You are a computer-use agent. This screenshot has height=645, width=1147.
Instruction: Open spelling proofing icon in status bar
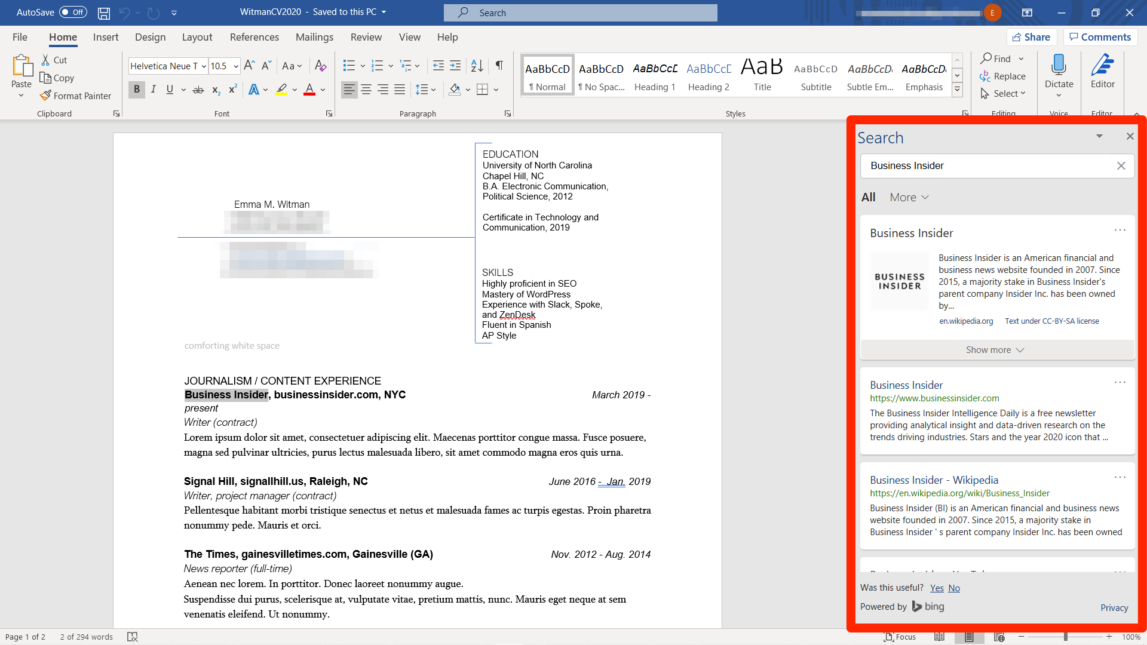tap(133, 637)
